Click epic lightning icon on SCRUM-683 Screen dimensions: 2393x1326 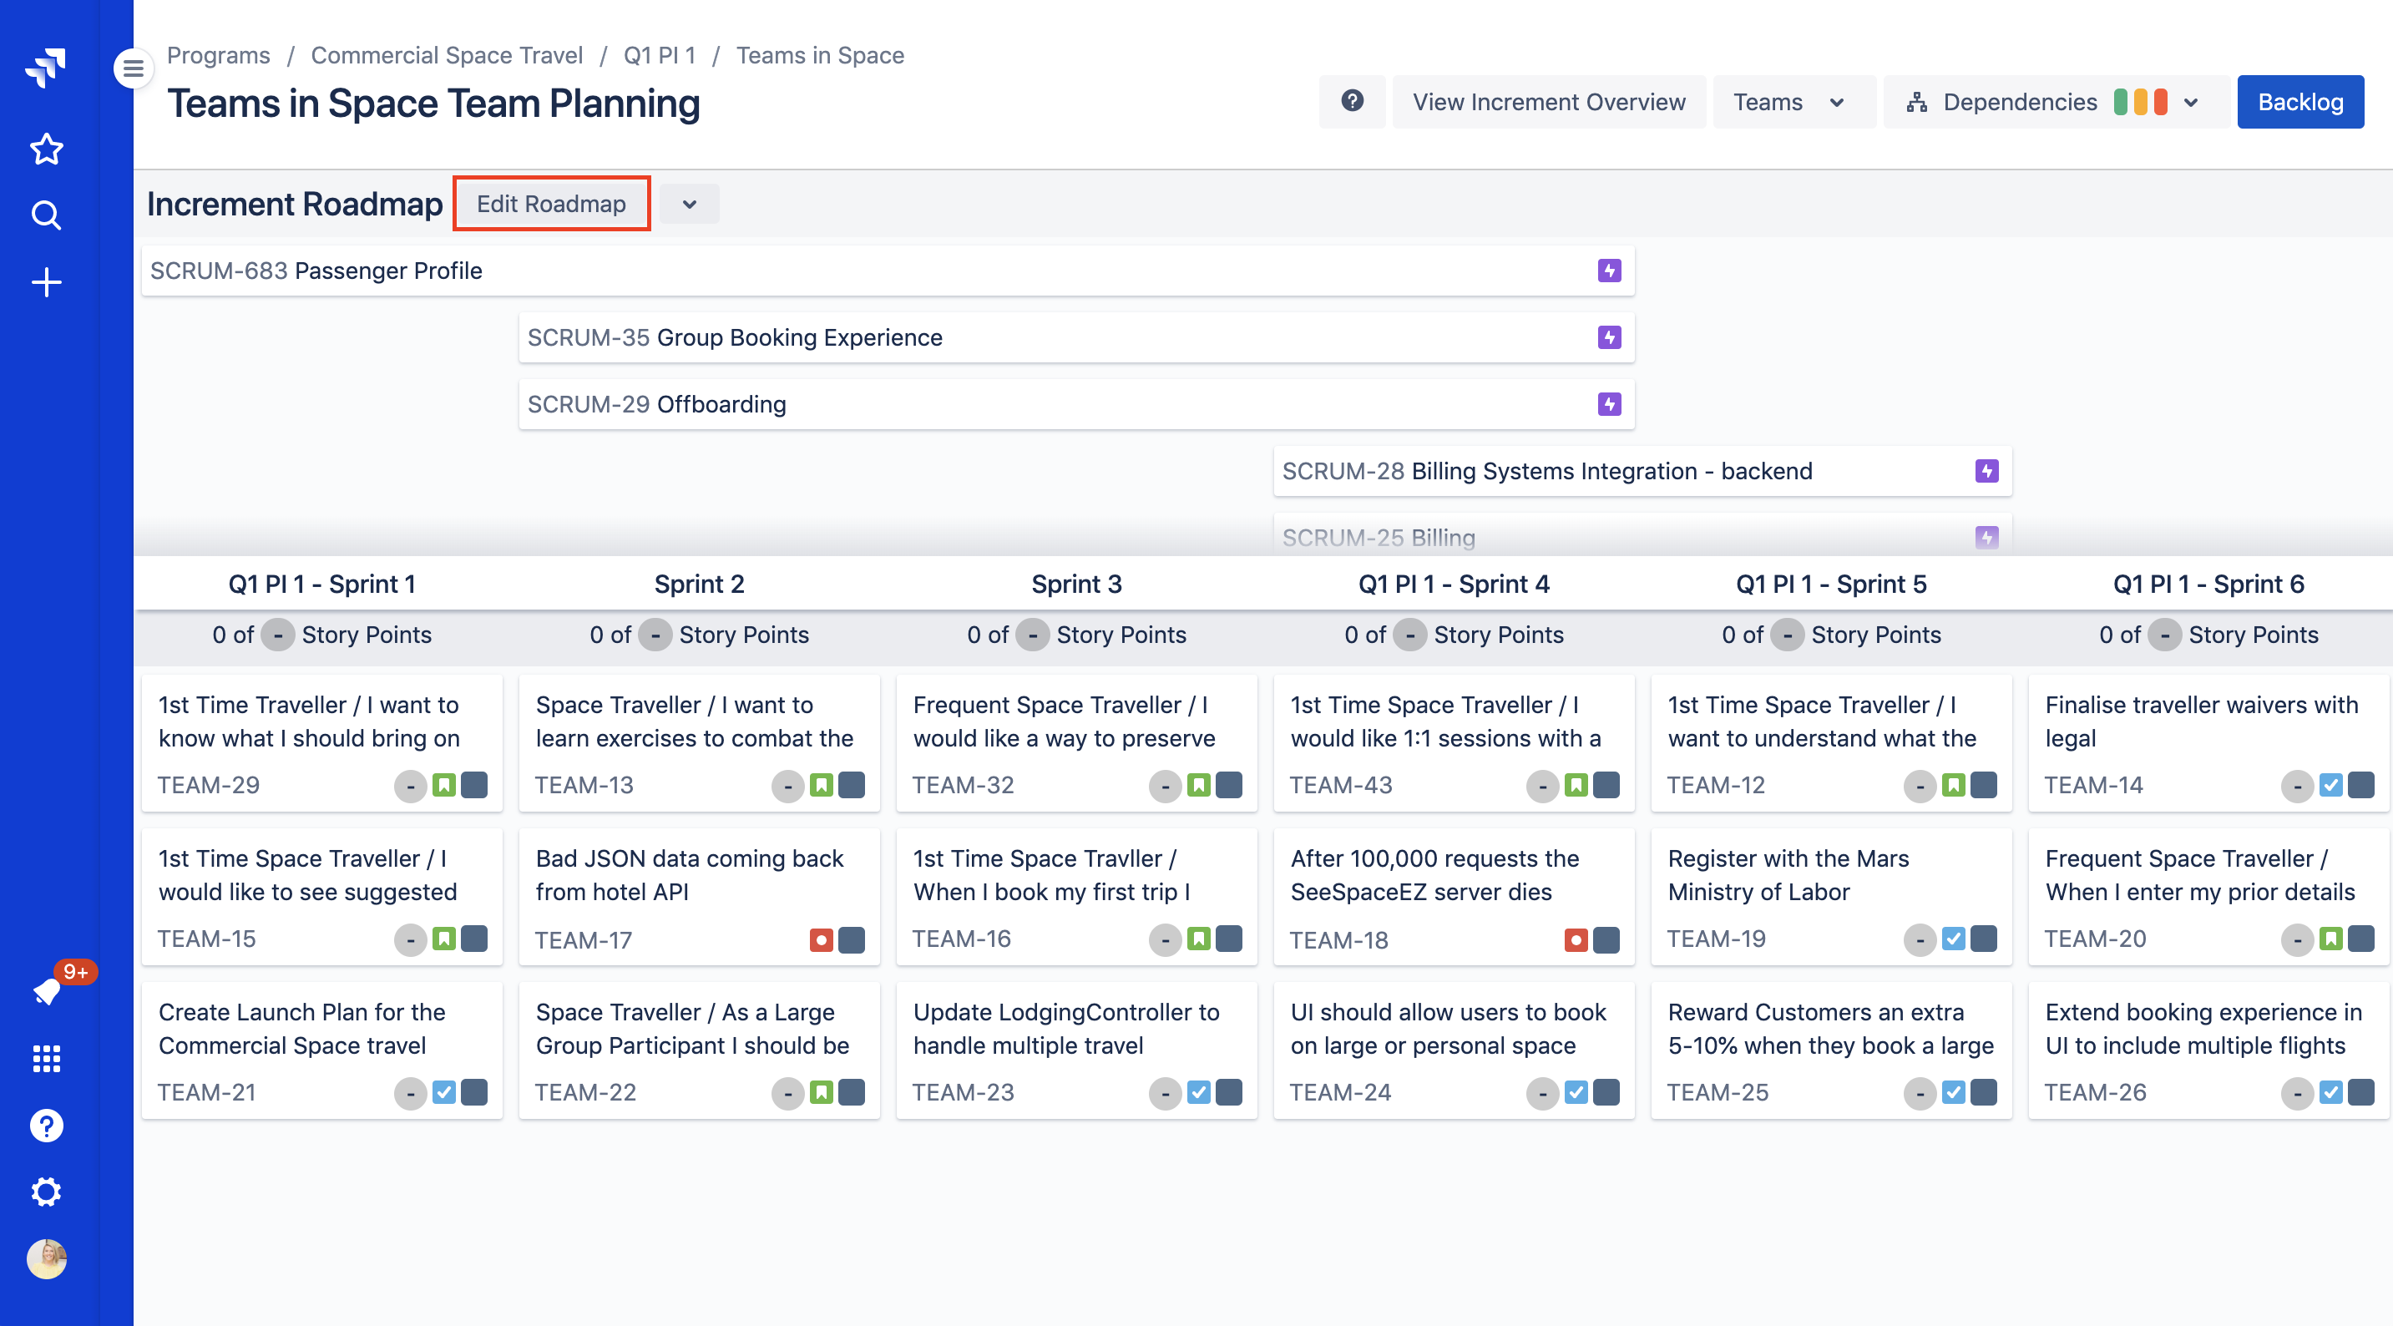pyautogui.click(x=1609, y=271)
